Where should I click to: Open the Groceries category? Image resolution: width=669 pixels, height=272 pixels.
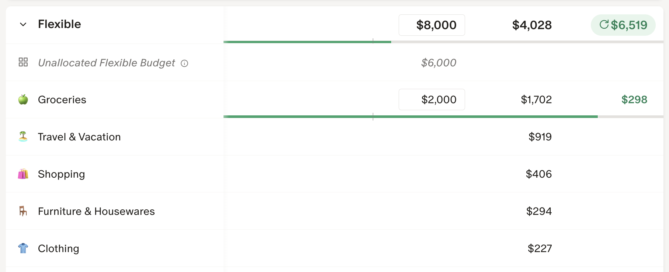[62, 100]
